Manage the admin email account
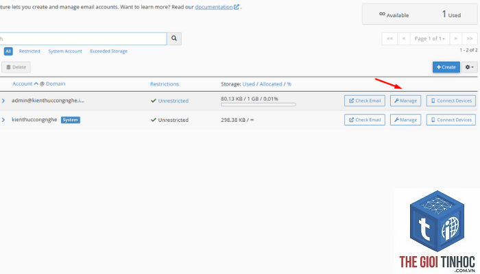The height and width of the screenshot is (274, 480). coord(405,101)
